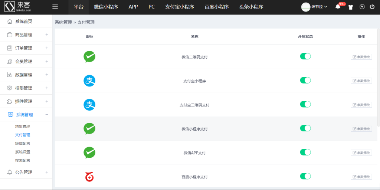
Task: Open the notification bell with 99+ badge
Action: click(x=338, y=7)
